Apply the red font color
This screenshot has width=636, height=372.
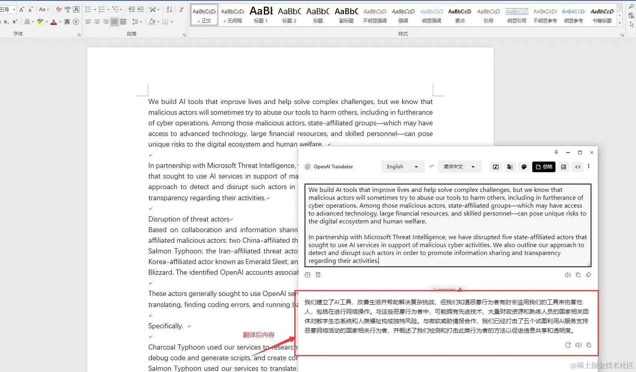click(54, 22)
